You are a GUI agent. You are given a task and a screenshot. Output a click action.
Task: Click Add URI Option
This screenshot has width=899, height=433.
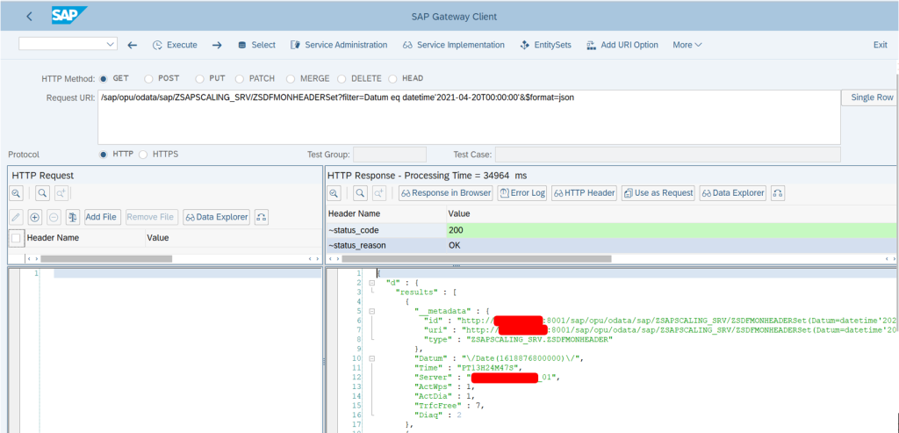click(x=622, y=45)
